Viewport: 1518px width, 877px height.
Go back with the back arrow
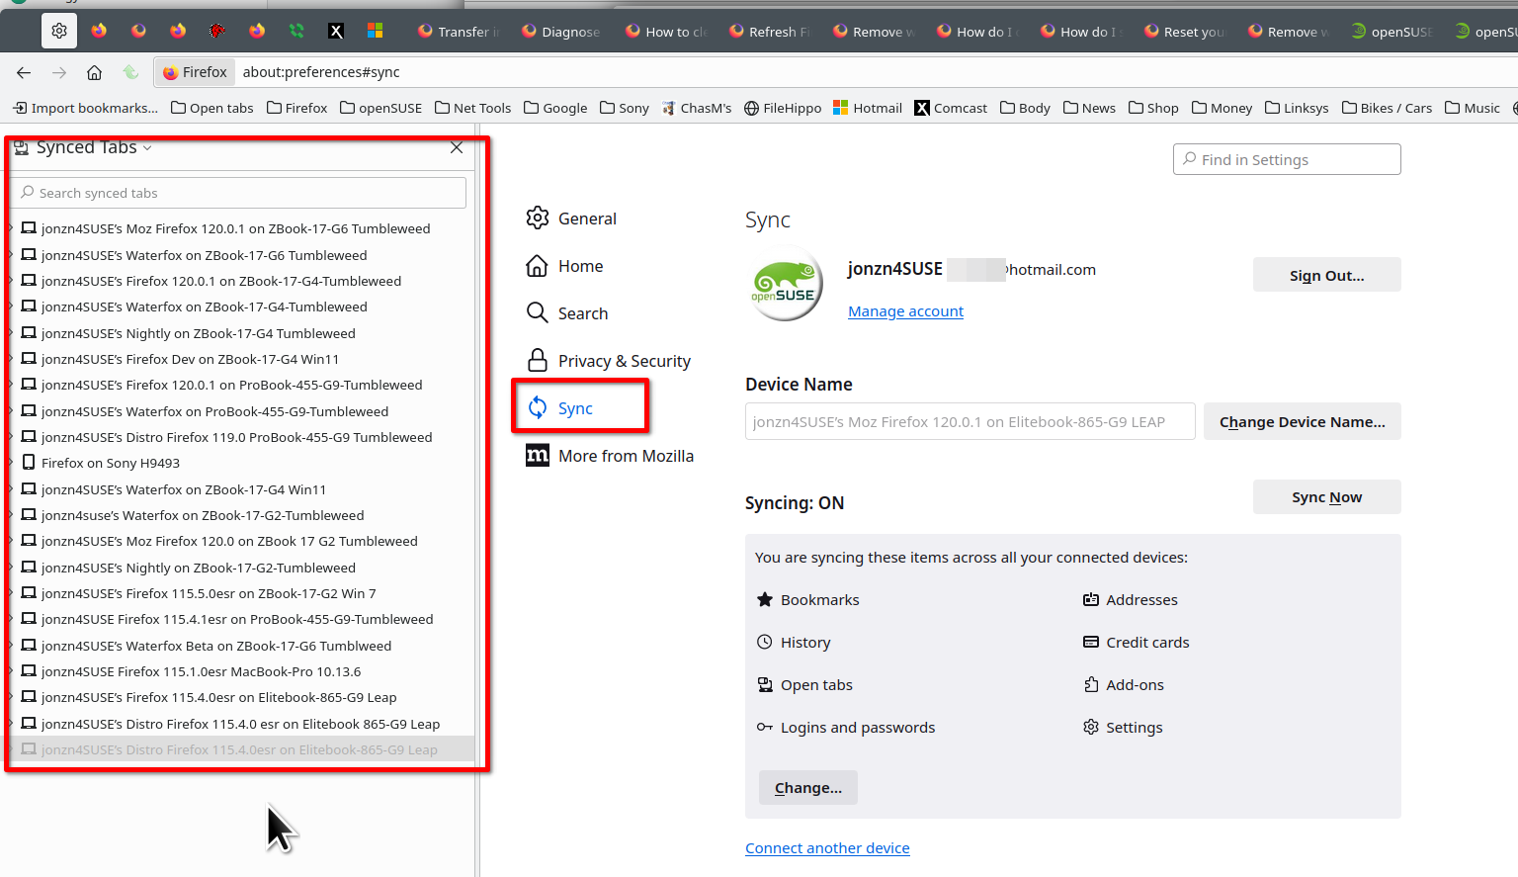(24, 72)
